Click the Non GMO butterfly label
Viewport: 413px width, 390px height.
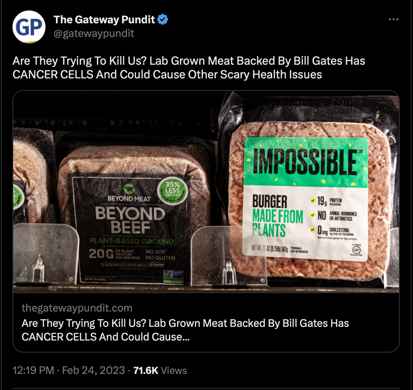(173, 276)
